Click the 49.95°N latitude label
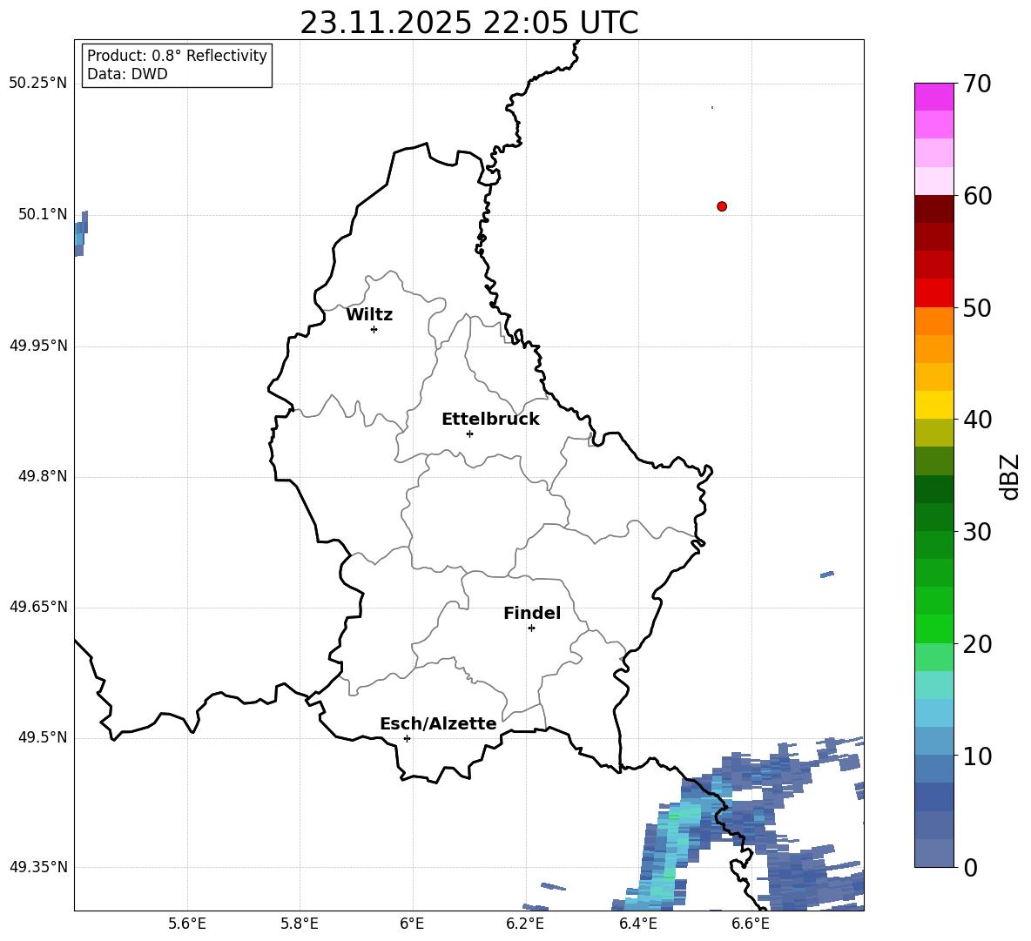 tap(38, 346)
